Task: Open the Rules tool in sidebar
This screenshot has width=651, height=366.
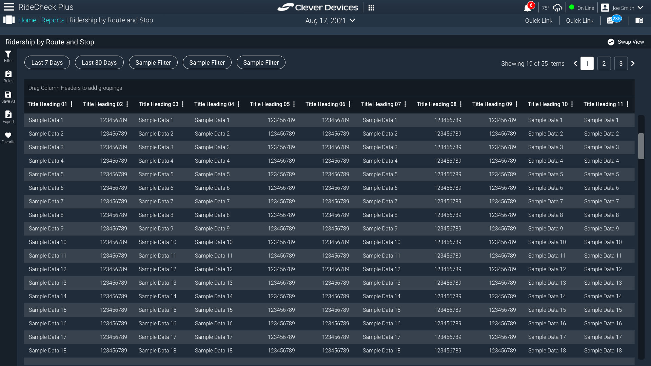Action: click(x=8, y=77)
